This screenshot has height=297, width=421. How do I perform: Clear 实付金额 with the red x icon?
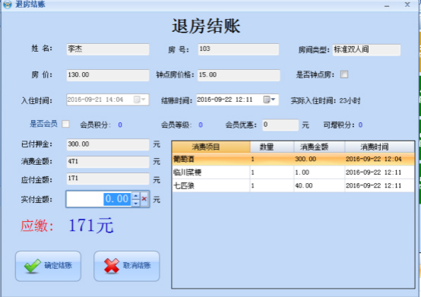(x=144, y=199)
